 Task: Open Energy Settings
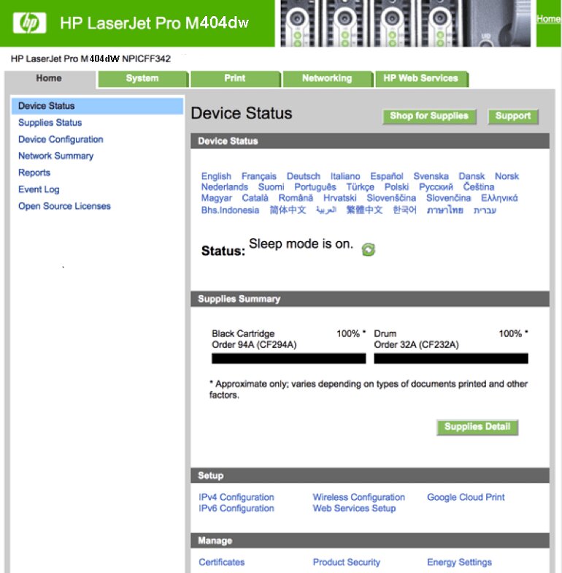[x=460, y=562]
